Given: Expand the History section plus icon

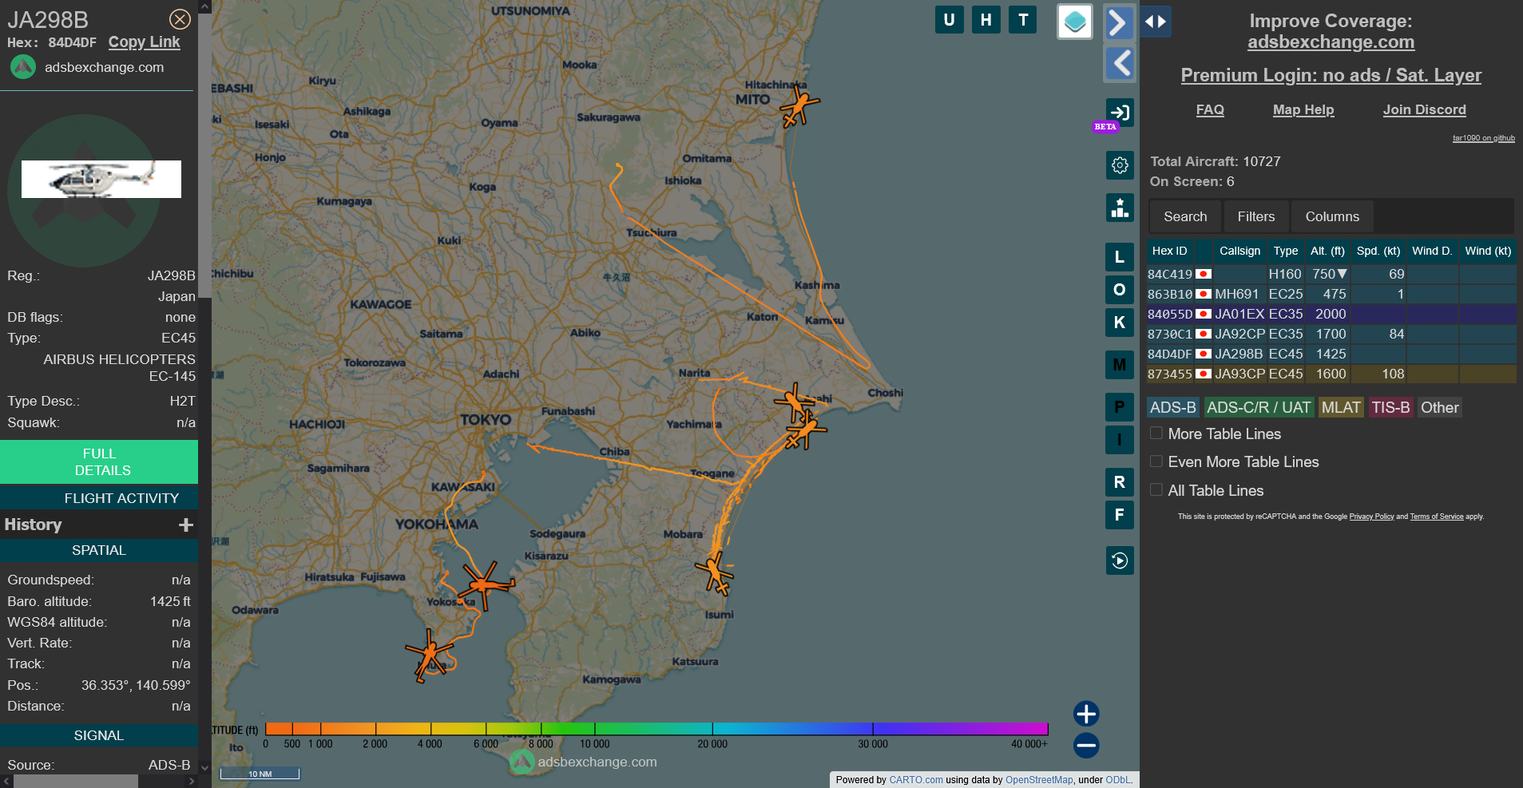Looking at the screenshot, I should (x=186, y=525).
